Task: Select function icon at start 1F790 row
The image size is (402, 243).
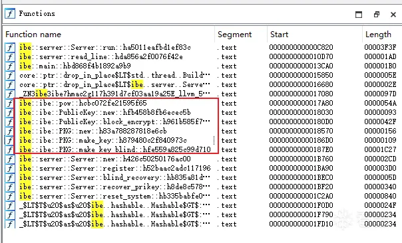Action: 10,215
